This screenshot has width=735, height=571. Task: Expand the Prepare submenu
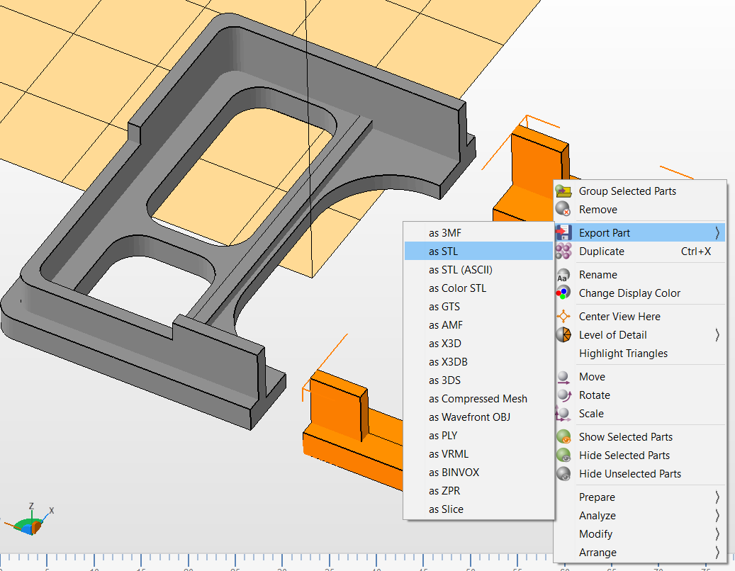point(717,497)
